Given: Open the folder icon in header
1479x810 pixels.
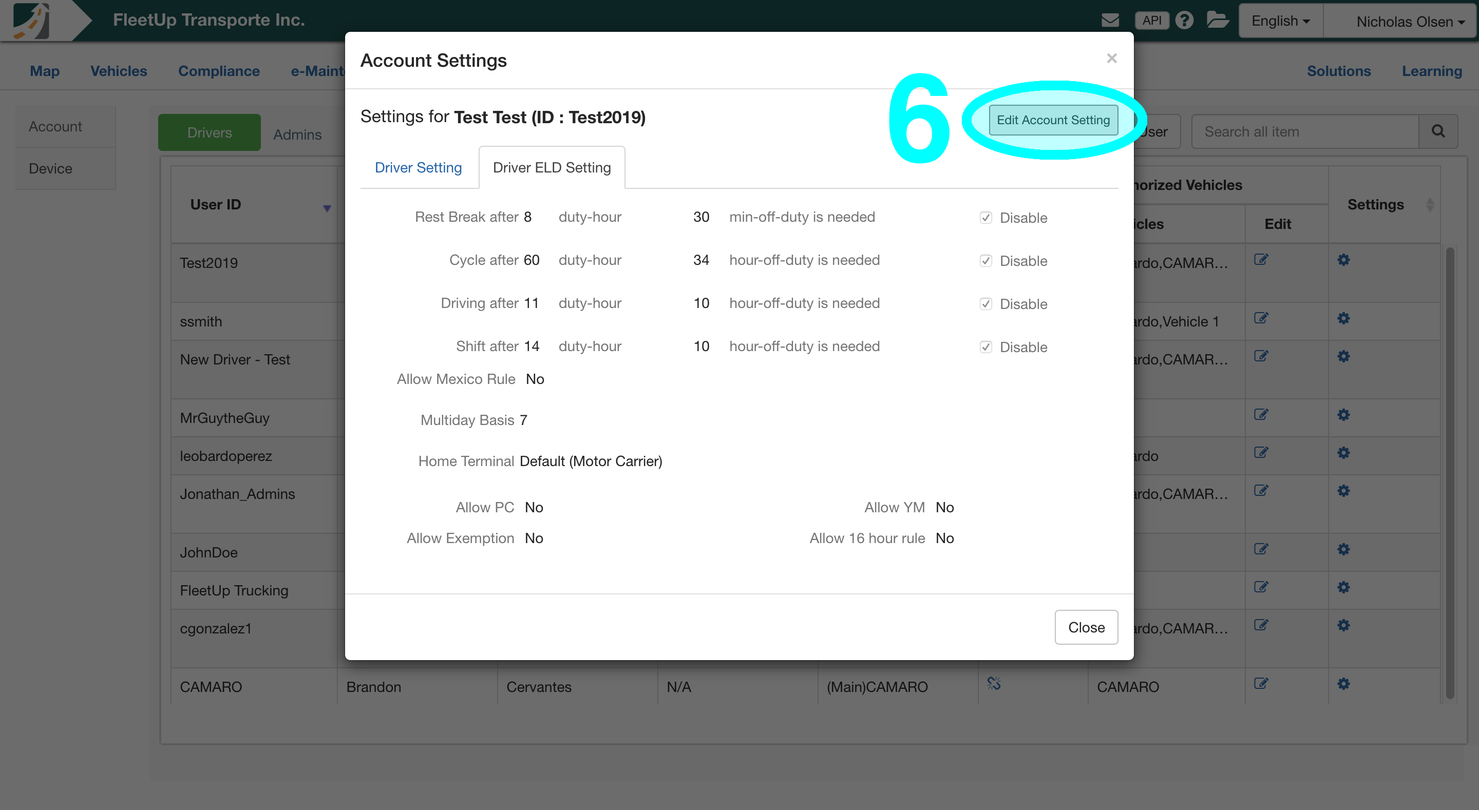Looking at the screenshot, I should point(1217,21).
